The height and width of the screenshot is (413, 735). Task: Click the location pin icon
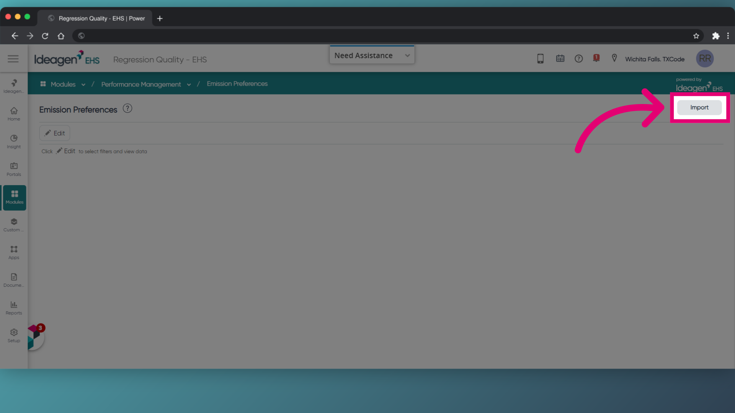click(614, 58)
